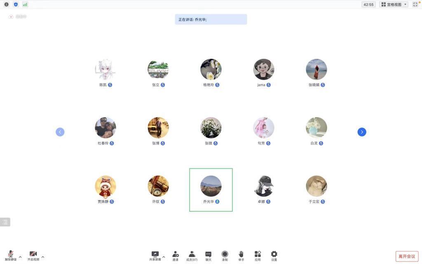
Task: Start sharing with 共享屏幕 icon
Action: click(155, 256)
